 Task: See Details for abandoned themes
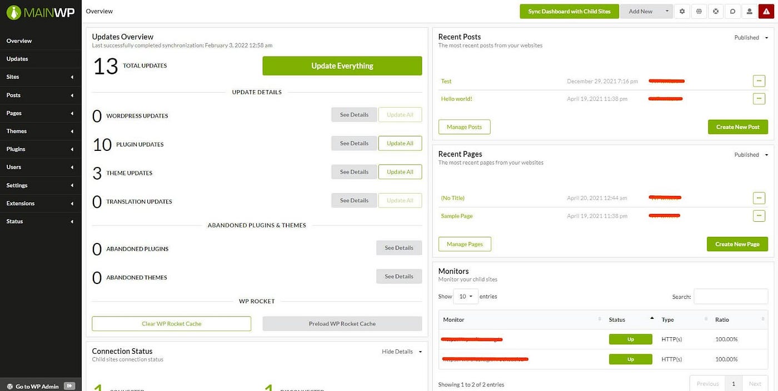[x=399, y=276]
